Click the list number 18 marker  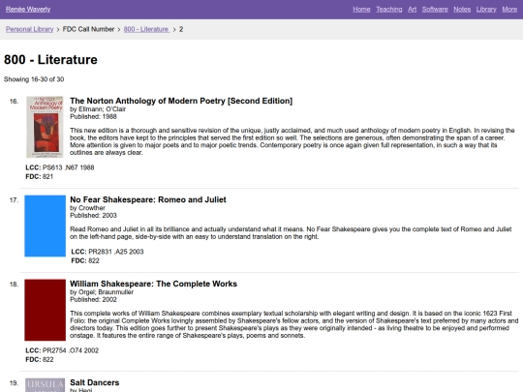pos(14,285)
